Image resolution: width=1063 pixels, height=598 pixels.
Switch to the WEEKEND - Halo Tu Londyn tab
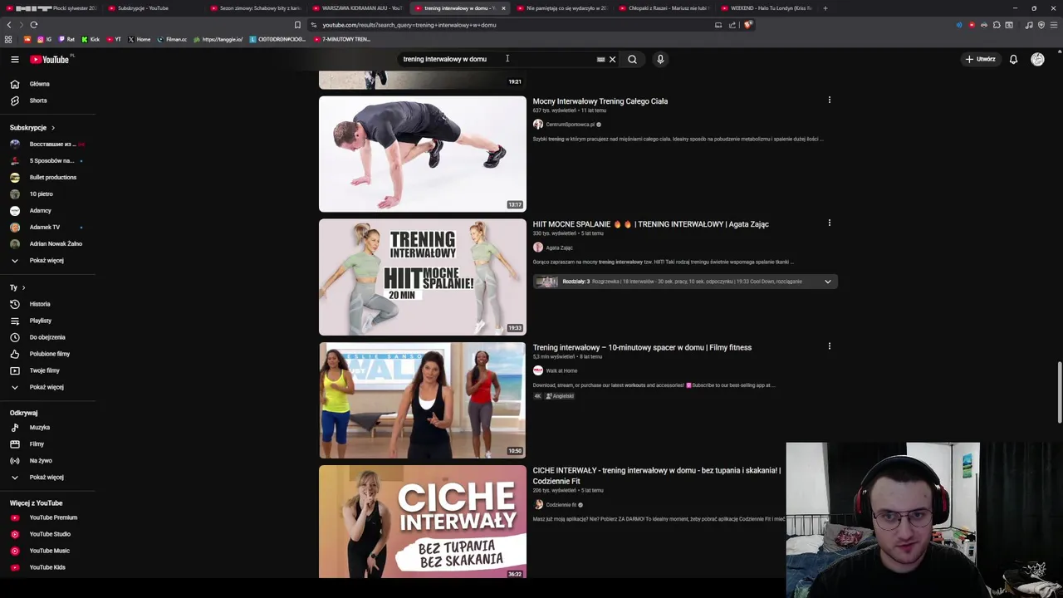tap(768, 8)
